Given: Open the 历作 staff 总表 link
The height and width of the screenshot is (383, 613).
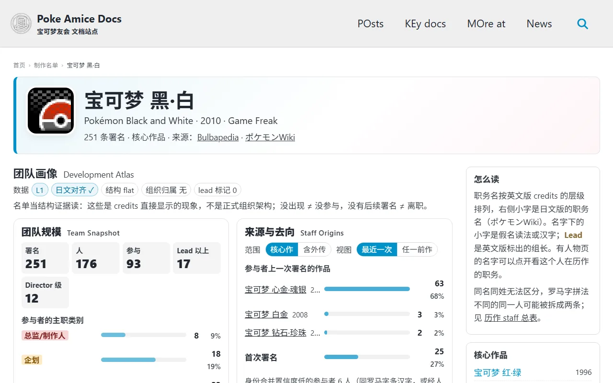Looking at the screenshot, I should 511,318.
